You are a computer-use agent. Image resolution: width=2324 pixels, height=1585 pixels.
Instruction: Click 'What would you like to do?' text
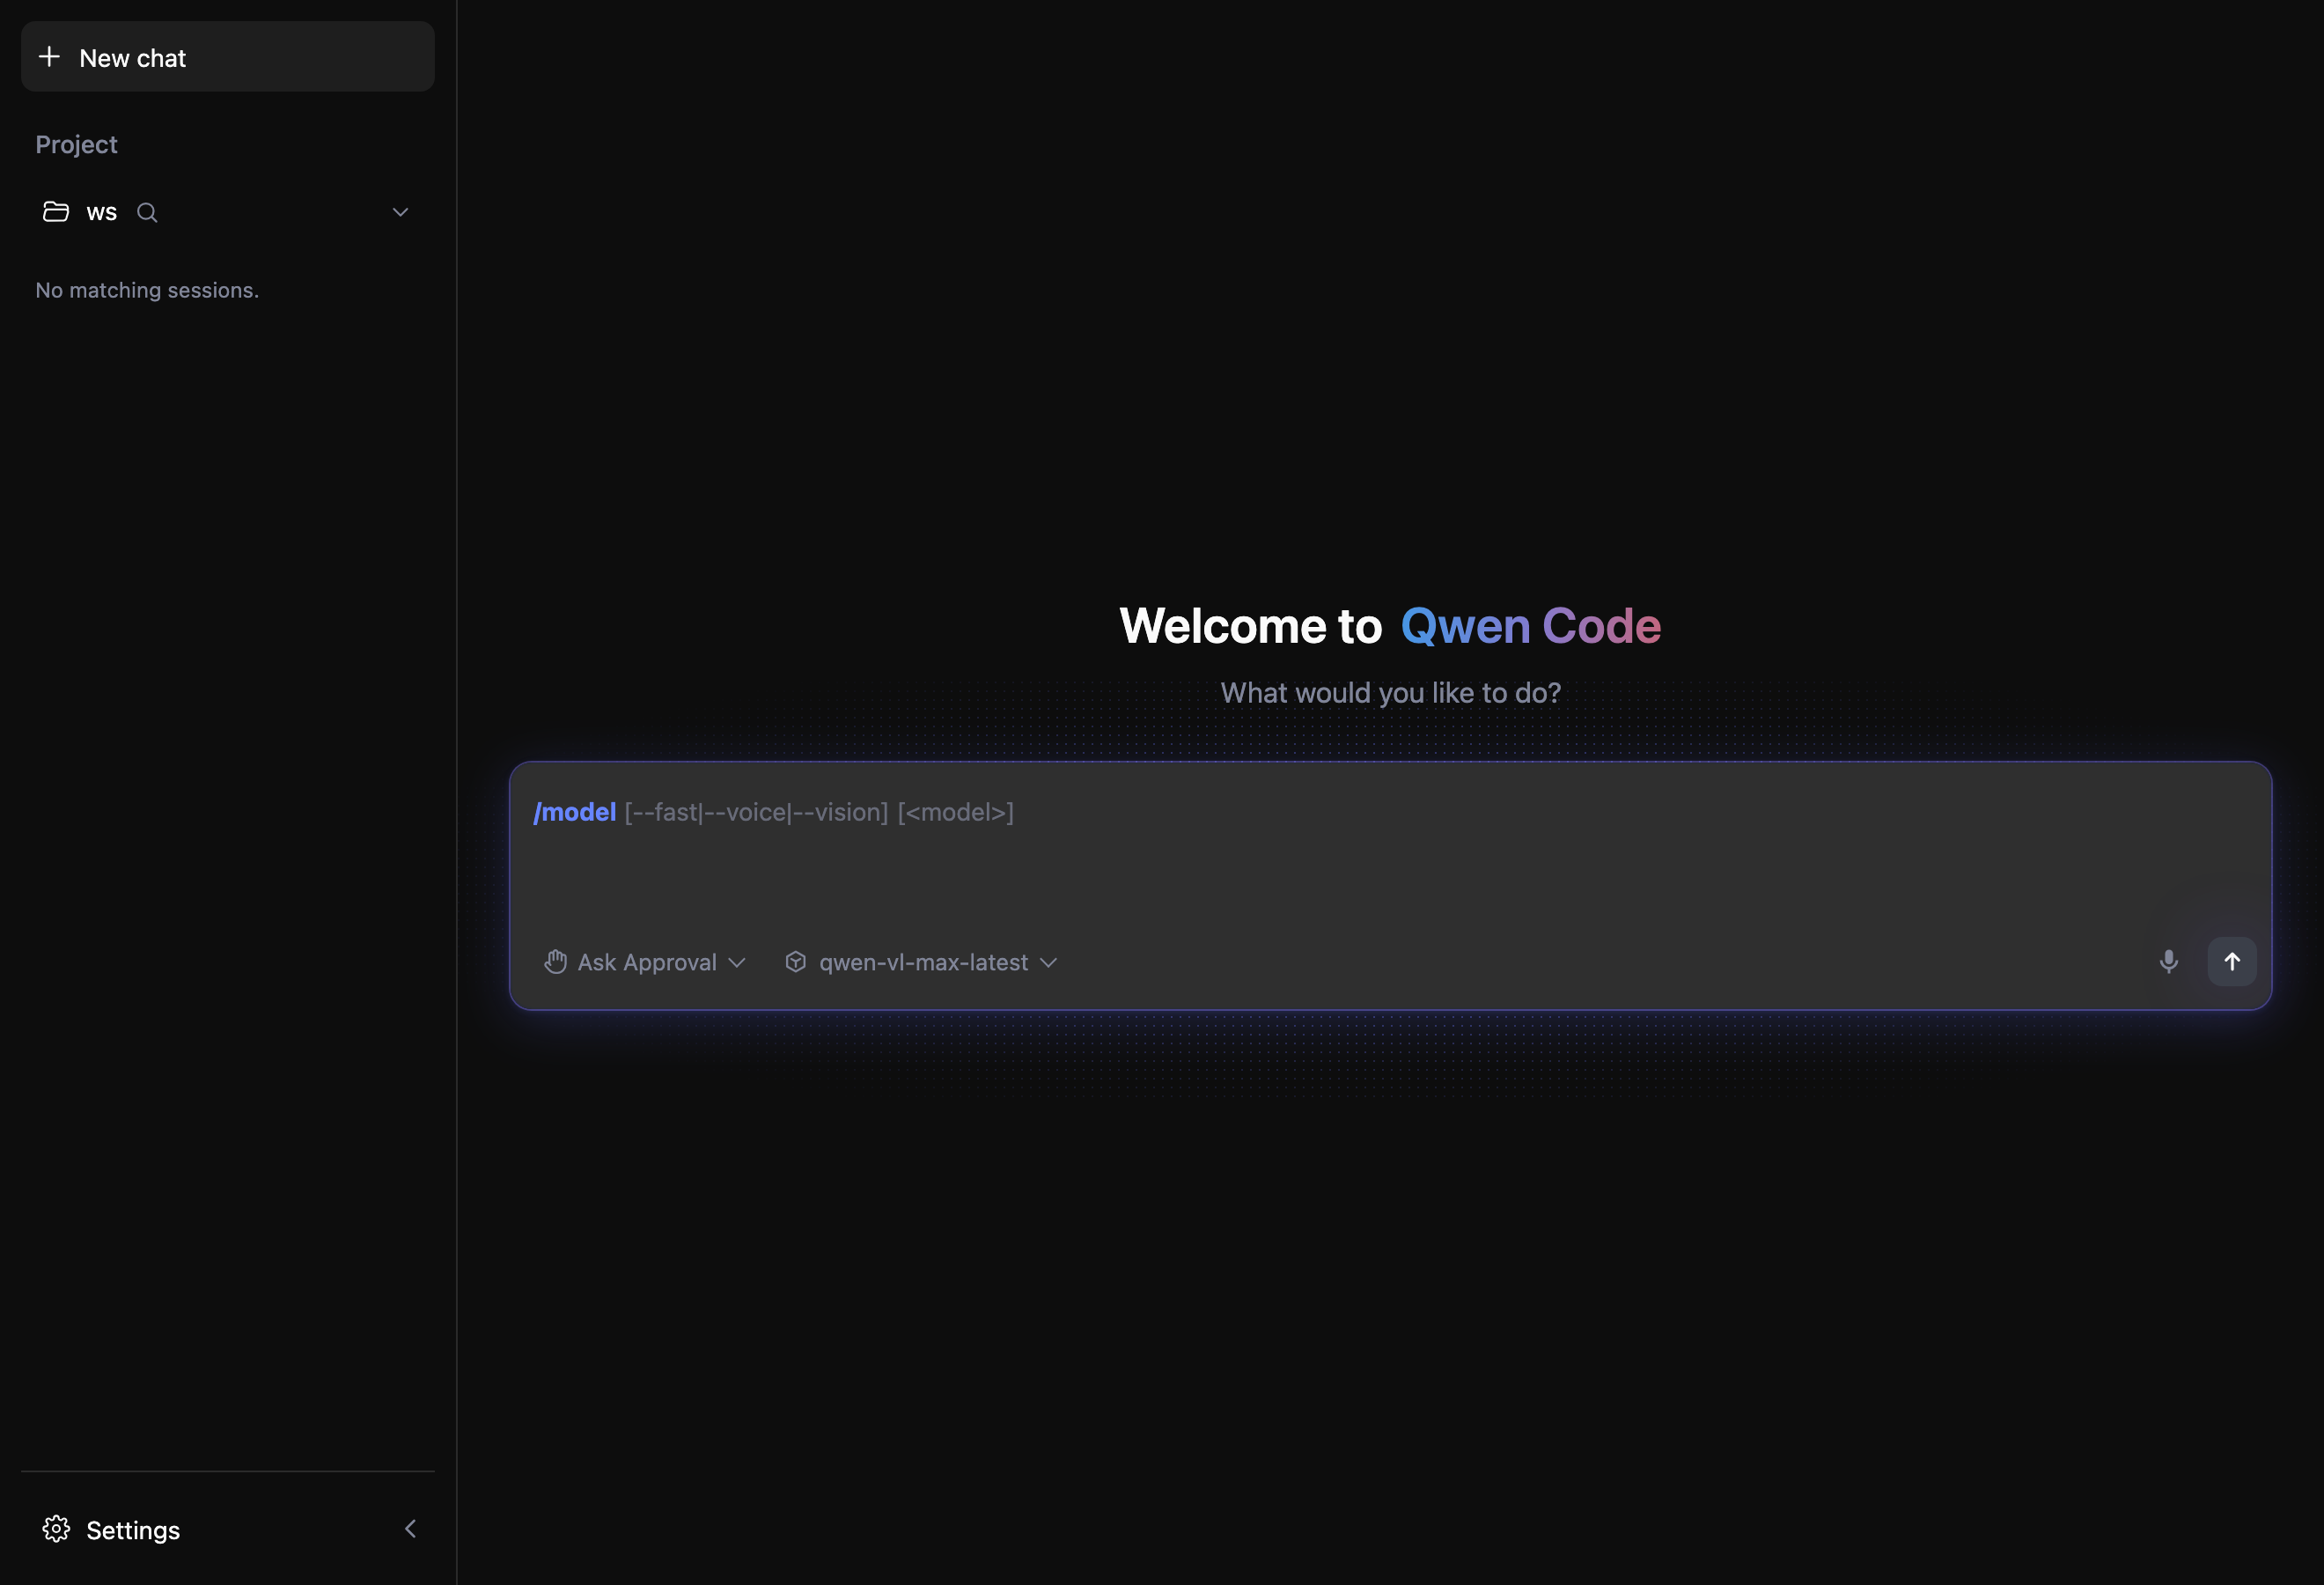coord(1390,693)
